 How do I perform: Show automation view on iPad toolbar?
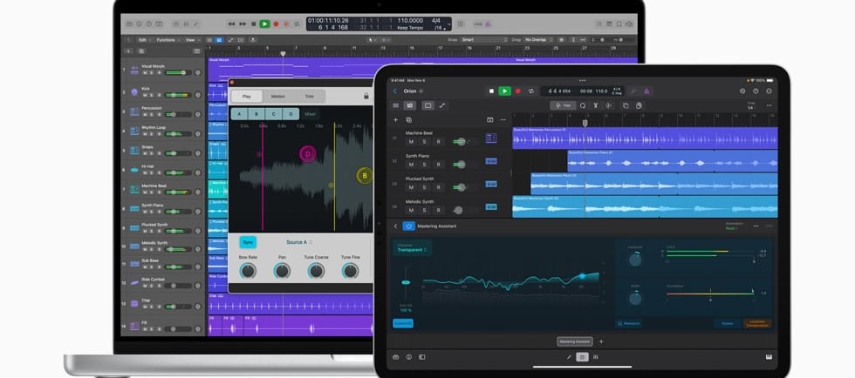442,105
